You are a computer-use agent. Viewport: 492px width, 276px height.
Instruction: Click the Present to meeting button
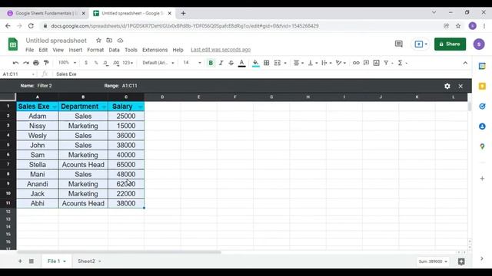click(421, 44)
